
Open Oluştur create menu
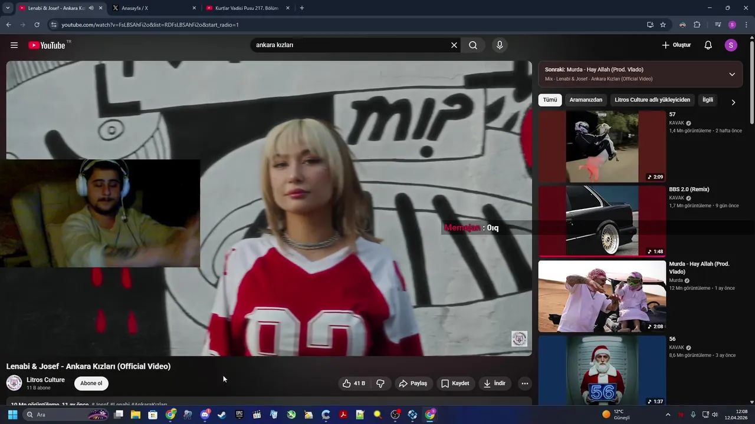[676, 45]
